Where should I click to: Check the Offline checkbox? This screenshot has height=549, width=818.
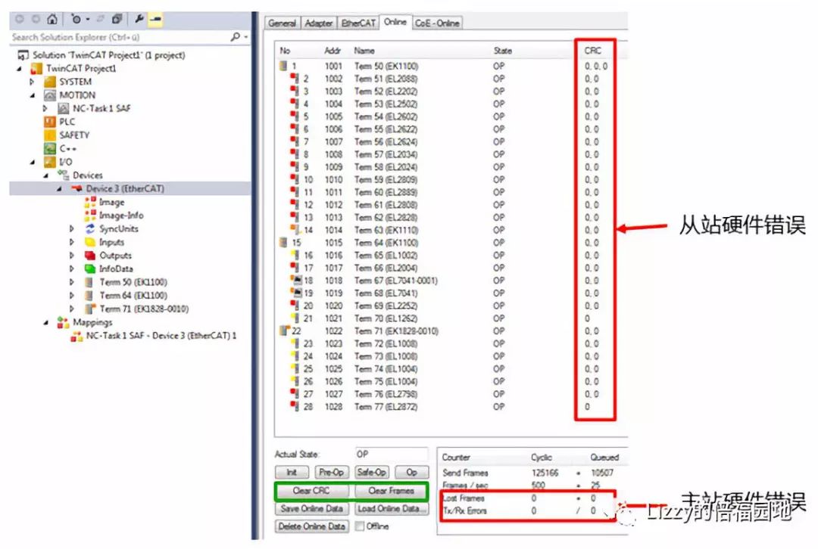click(x=360, y=526)
